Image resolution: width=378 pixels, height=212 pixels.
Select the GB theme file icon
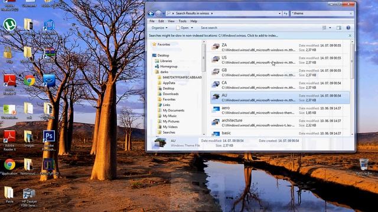click(x=215, y=72)
